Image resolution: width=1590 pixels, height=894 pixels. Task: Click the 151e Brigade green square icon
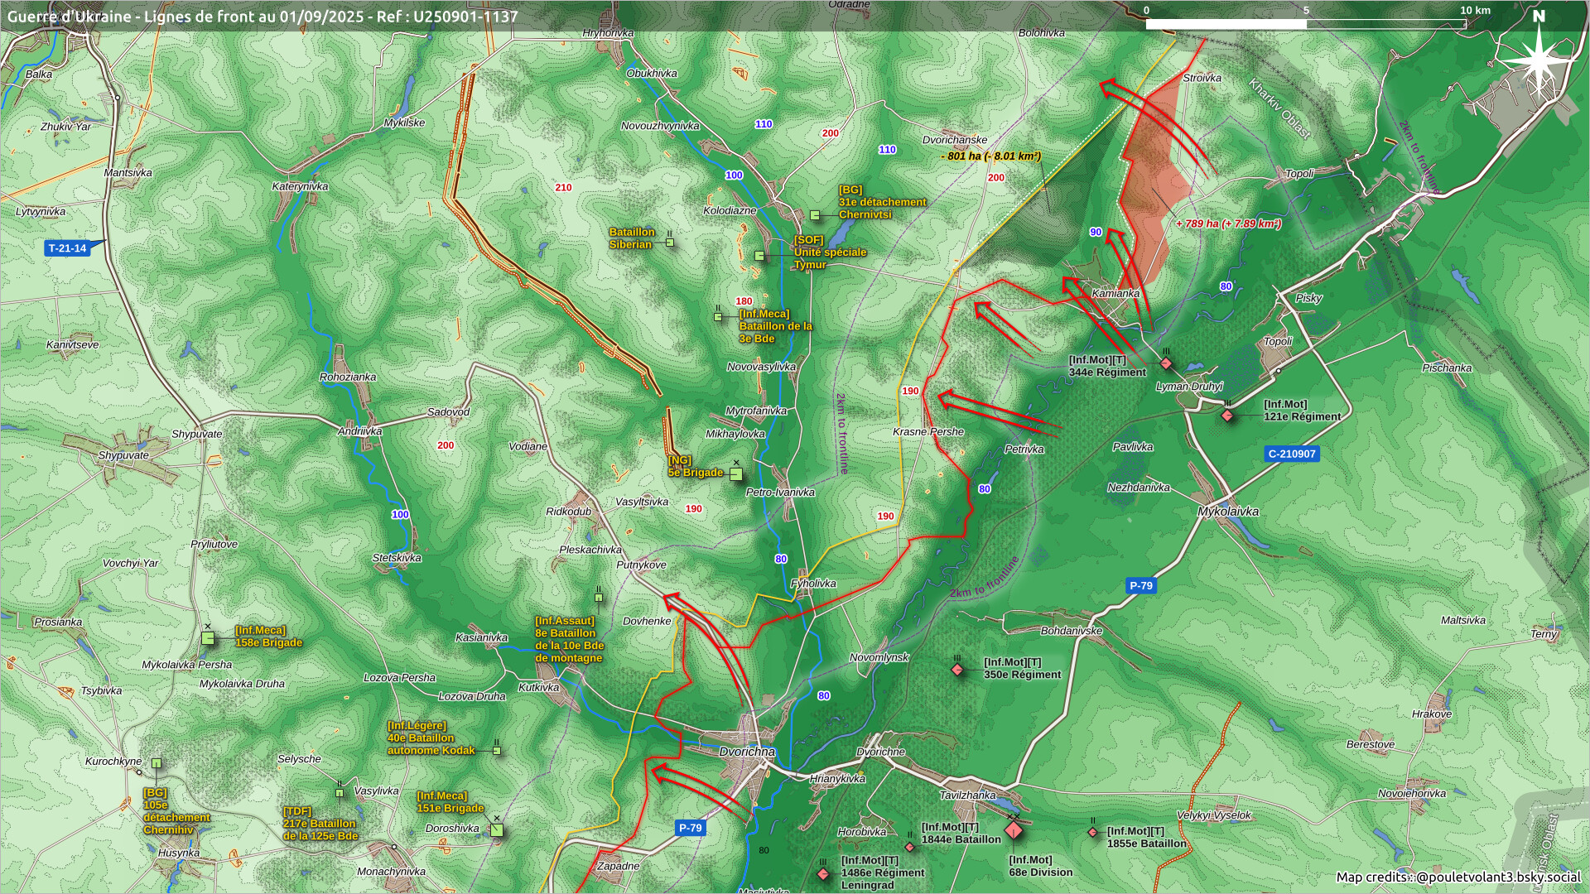click(497, 830)
